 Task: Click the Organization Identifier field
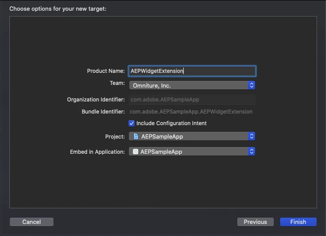coord(192,100)
